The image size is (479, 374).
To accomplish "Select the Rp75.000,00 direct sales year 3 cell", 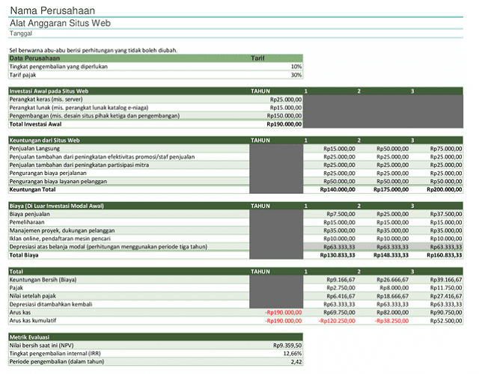I will (446, 149).
